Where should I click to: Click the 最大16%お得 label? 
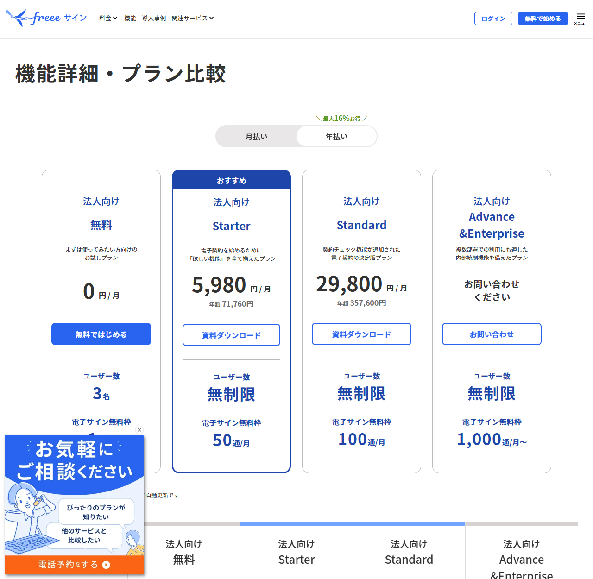click(342, 119)
